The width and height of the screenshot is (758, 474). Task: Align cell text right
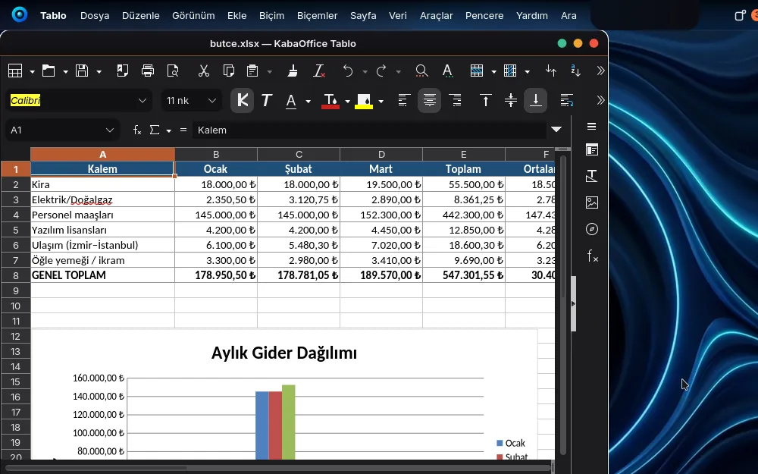(455, 101)
